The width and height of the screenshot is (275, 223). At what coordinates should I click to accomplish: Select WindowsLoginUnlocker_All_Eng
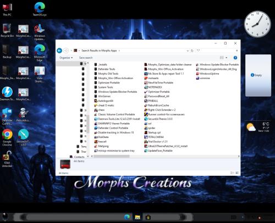click(216, 69)
